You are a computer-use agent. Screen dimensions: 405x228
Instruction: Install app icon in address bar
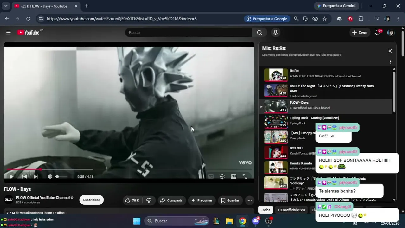point(305,19)
